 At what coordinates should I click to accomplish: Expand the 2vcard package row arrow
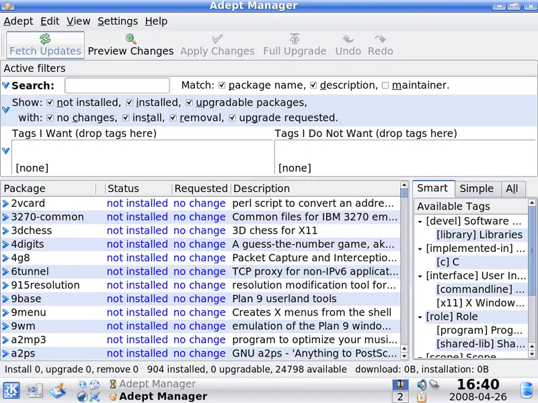point(5,204)
